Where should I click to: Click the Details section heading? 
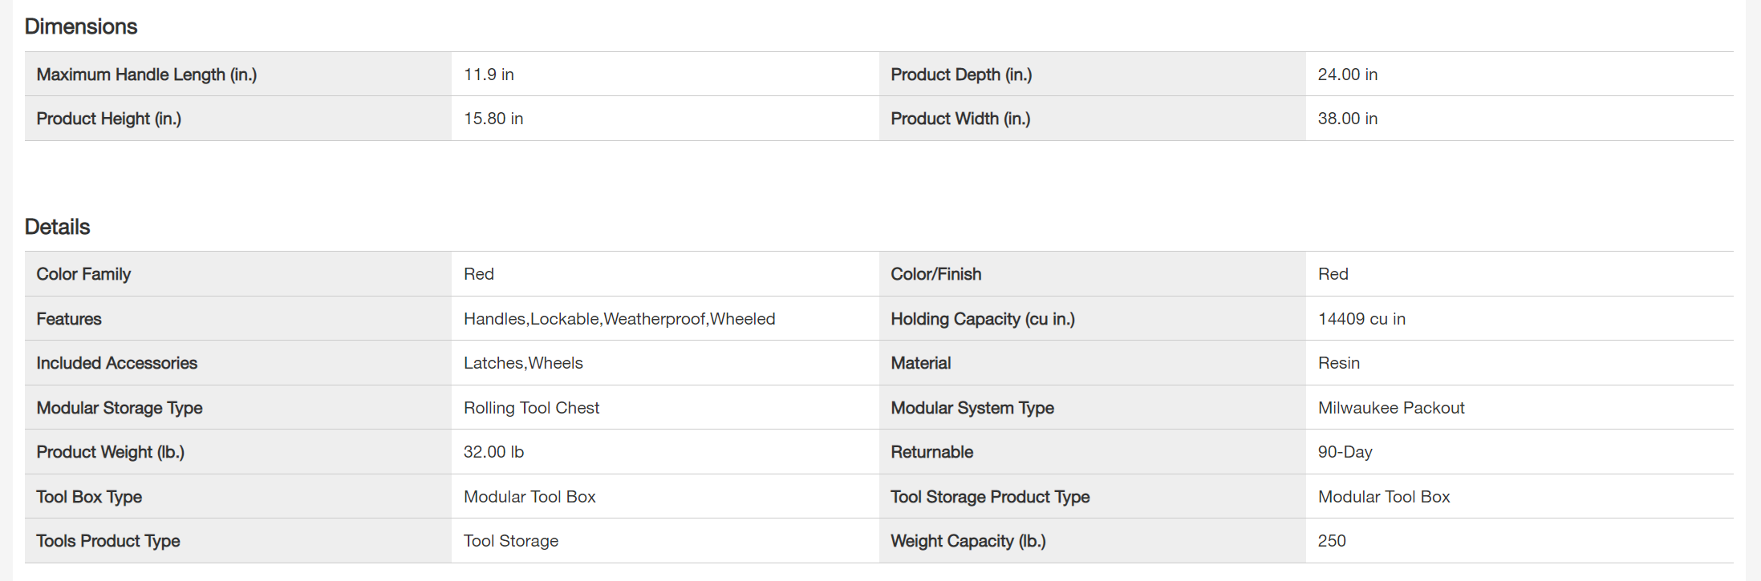tap(58, 227)
